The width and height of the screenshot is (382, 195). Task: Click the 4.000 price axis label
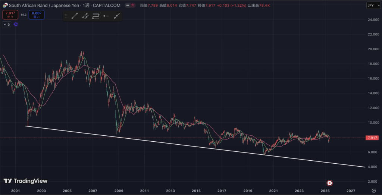(373, 167)
